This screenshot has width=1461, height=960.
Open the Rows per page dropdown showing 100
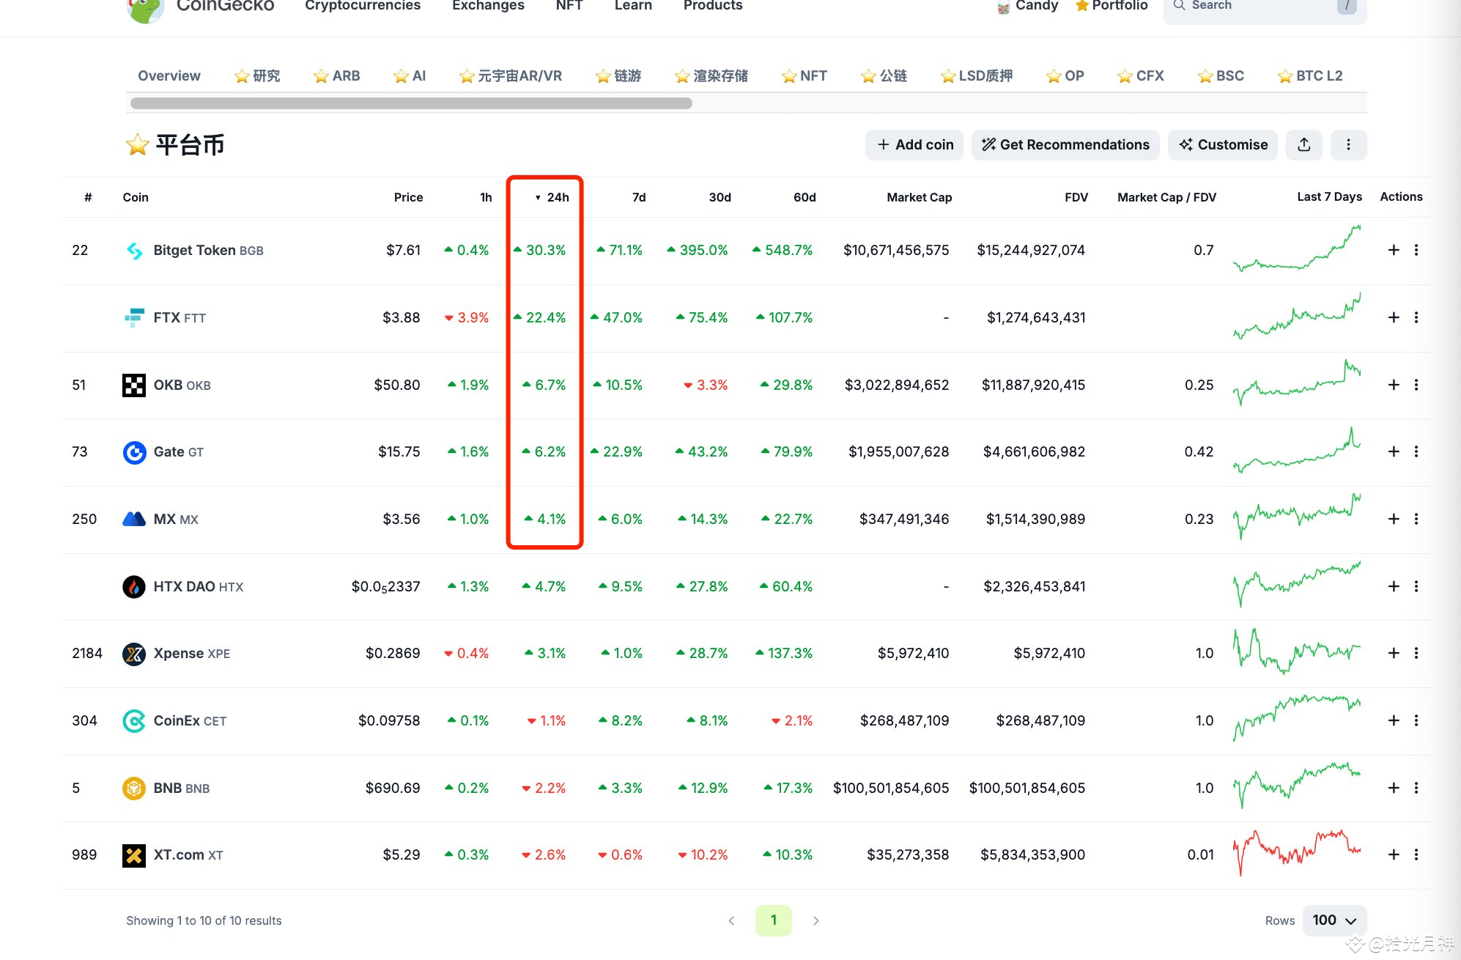click(x=1334, y=920)
